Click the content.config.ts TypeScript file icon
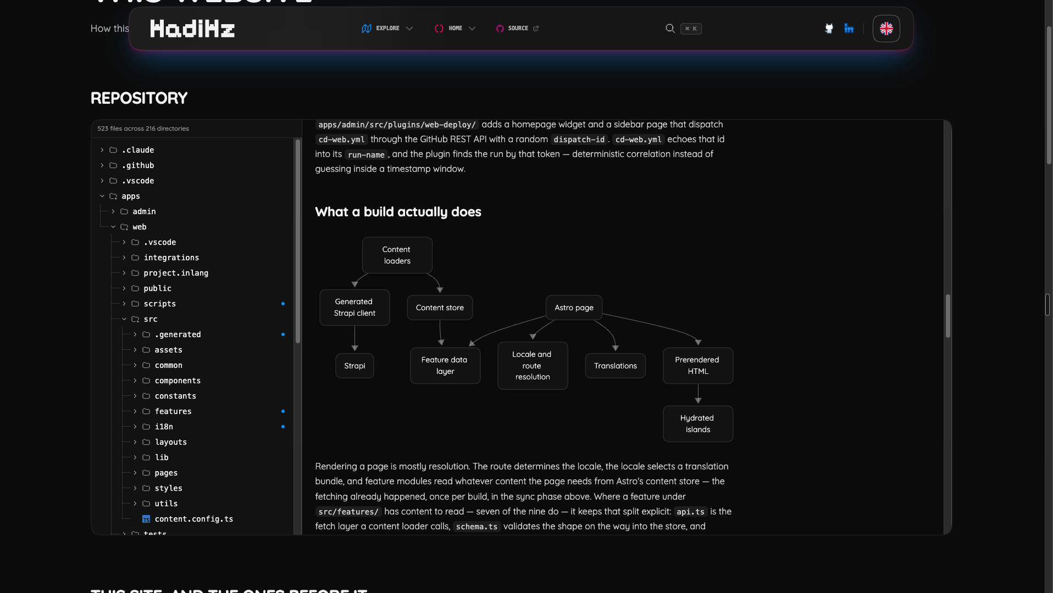 [146, 519]
